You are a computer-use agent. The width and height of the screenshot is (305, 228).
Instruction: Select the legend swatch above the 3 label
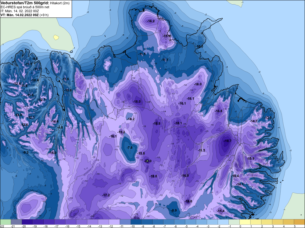[x=278, y=222]
